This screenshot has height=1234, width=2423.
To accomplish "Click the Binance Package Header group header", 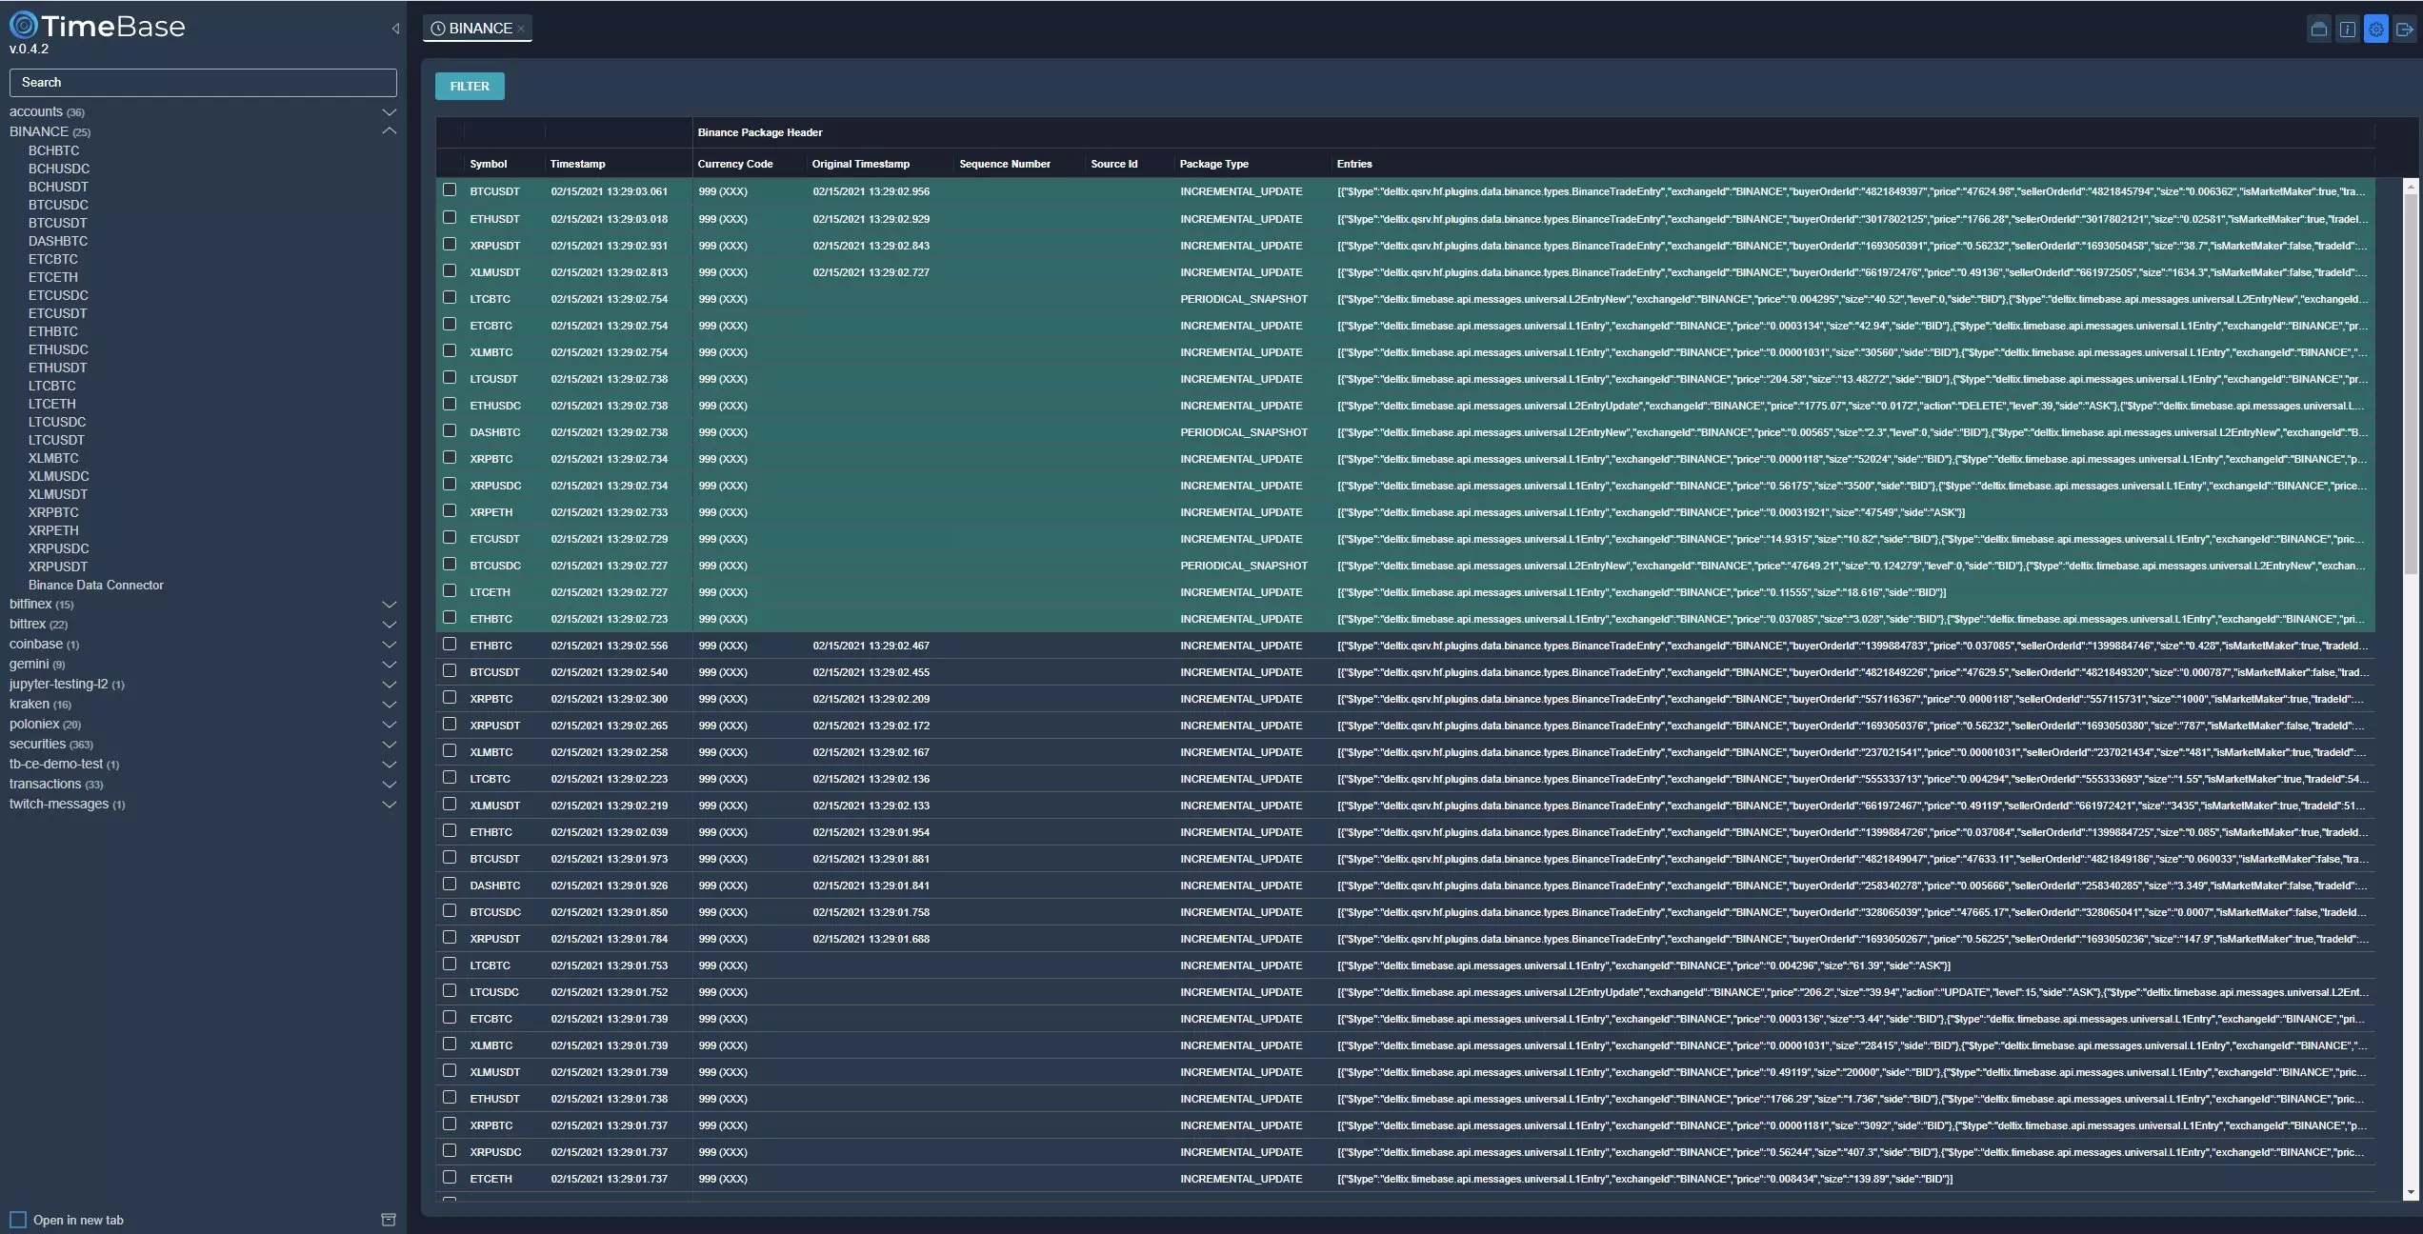I will (x=760, y=132).
